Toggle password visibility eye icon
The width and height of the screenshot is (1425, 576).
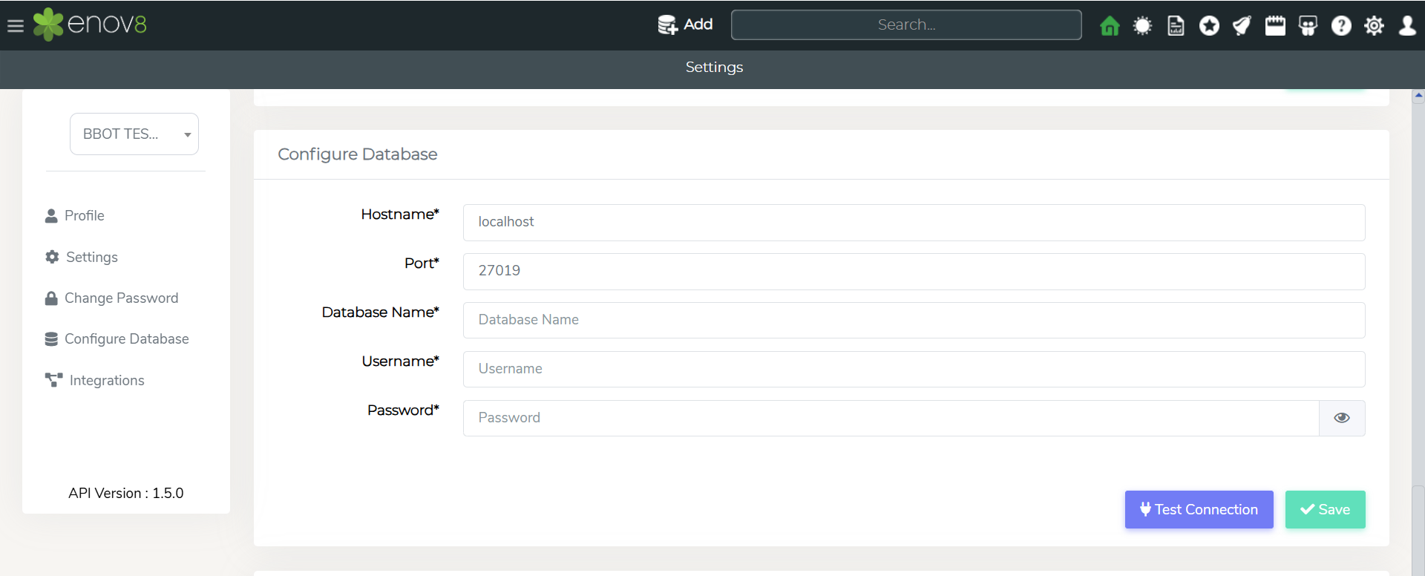coord(1342,418)
